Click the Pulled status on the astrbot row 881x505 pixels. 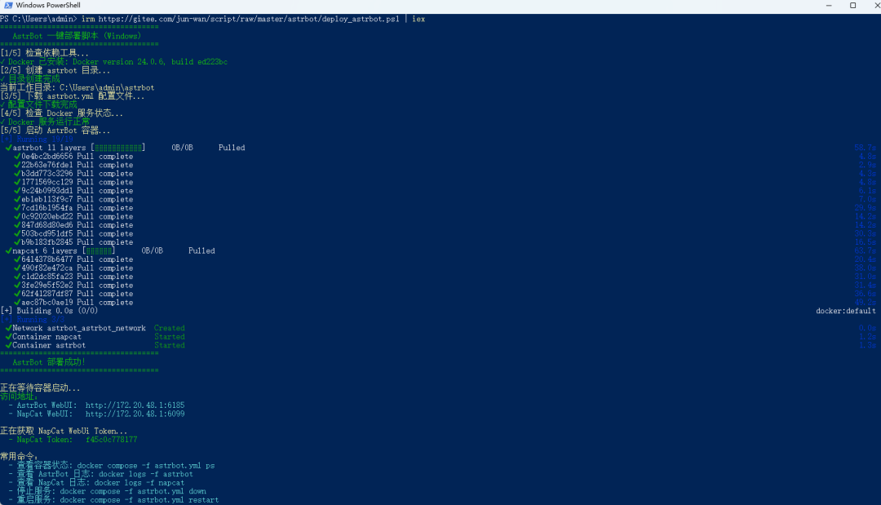click(232, 148)
